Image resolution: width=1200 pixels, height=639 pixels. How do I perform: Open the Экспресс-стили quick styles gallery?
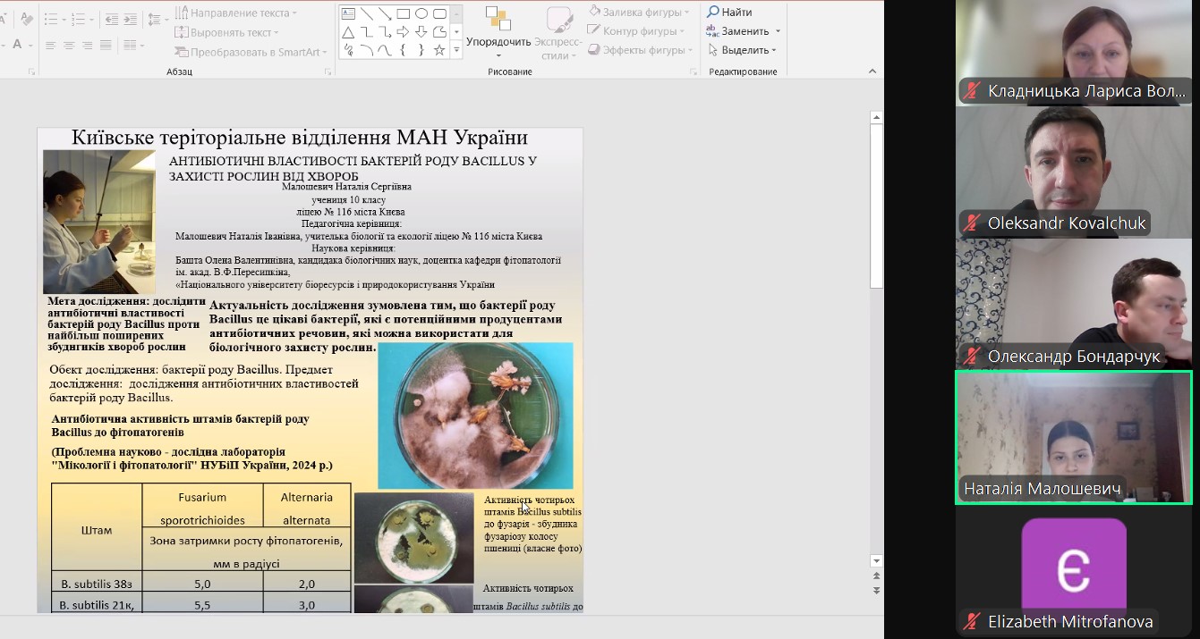point(558,34)
